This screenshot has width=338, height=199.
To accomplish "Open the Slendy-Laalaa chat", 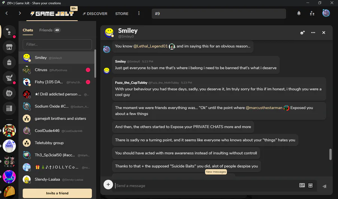I will pyautogui.click(x=56, y=179).
